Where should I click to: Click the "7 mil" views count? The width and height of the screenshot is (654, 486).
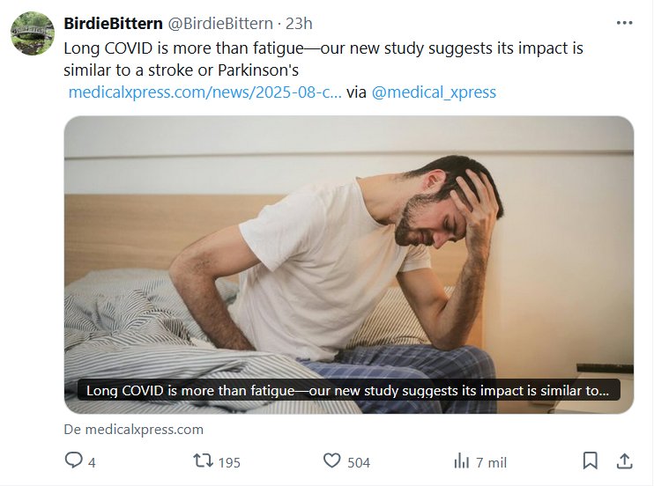(491, 462)
